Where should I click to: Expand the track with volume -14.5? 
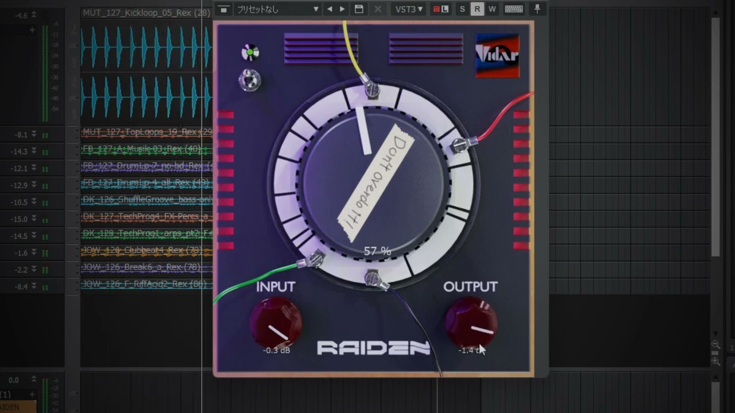click(34, 236)
